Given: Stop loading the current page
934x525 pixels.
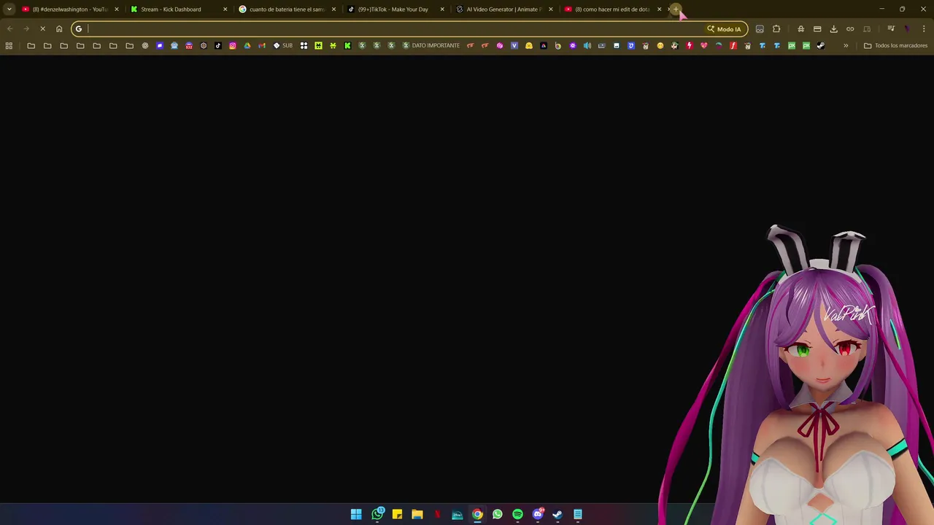Looking at the screenshot, I should click(x=42, y=29).
